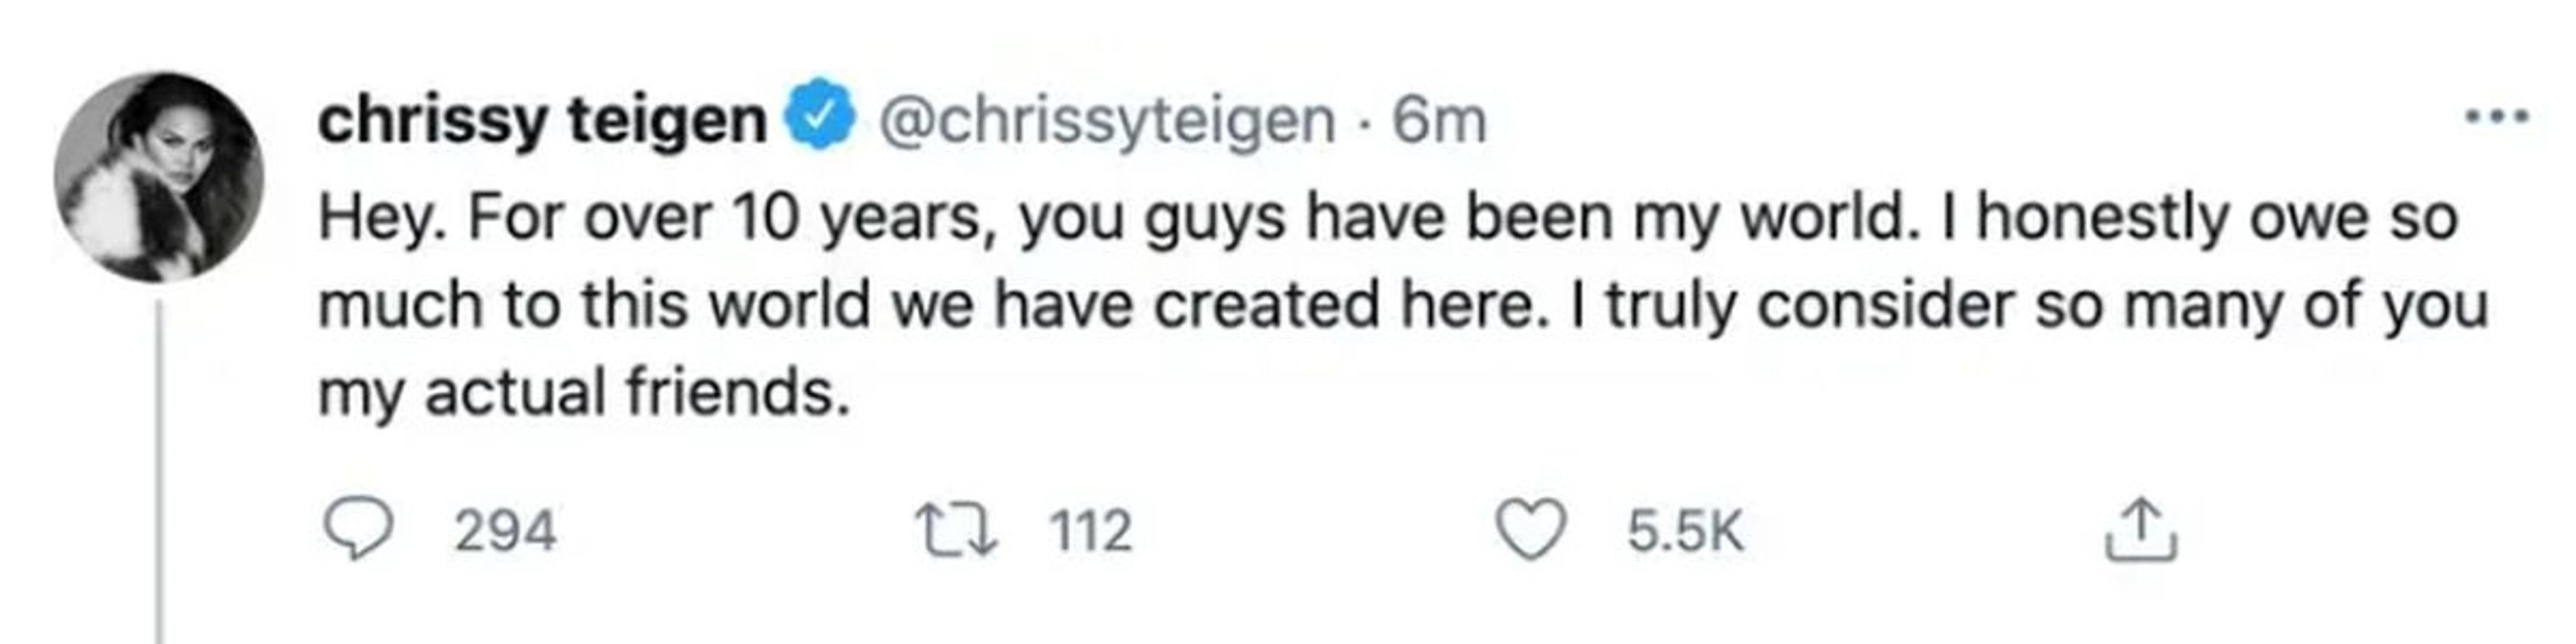Open chrissy teigen's profile picture
This screenshot has height=644, width=2576.
click(x=159, y=176)
